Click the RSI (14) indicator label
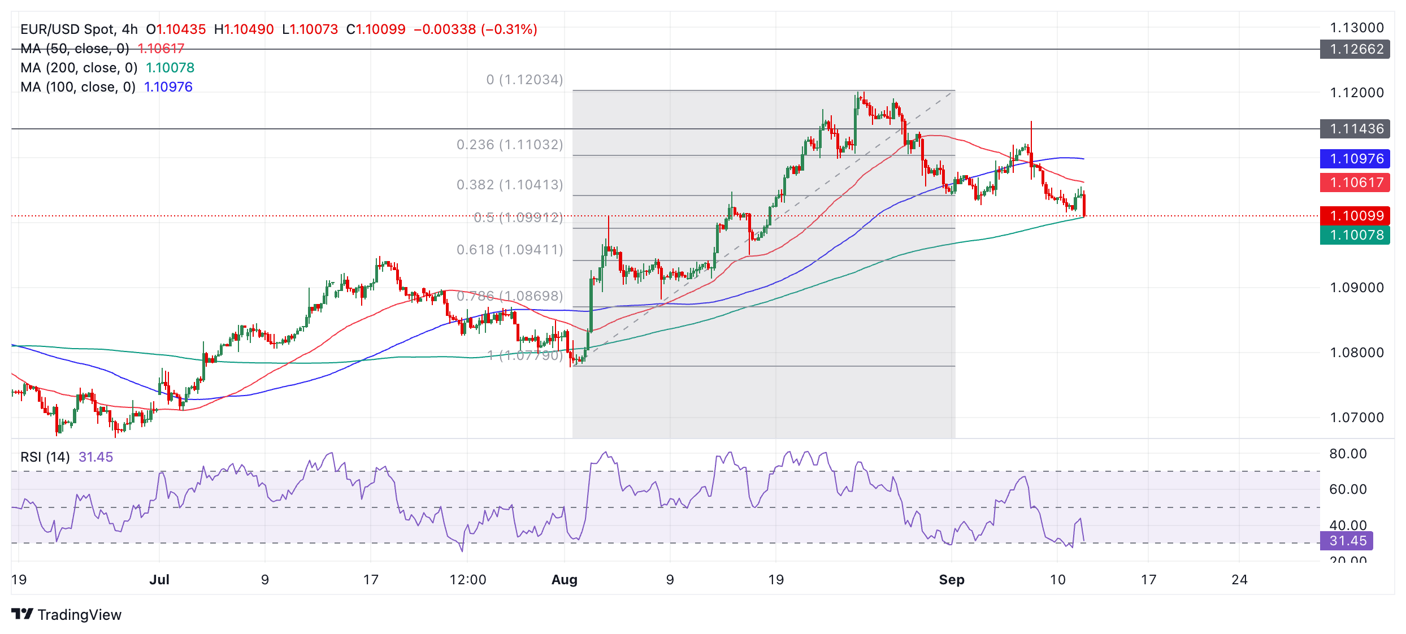 [45, 457]
